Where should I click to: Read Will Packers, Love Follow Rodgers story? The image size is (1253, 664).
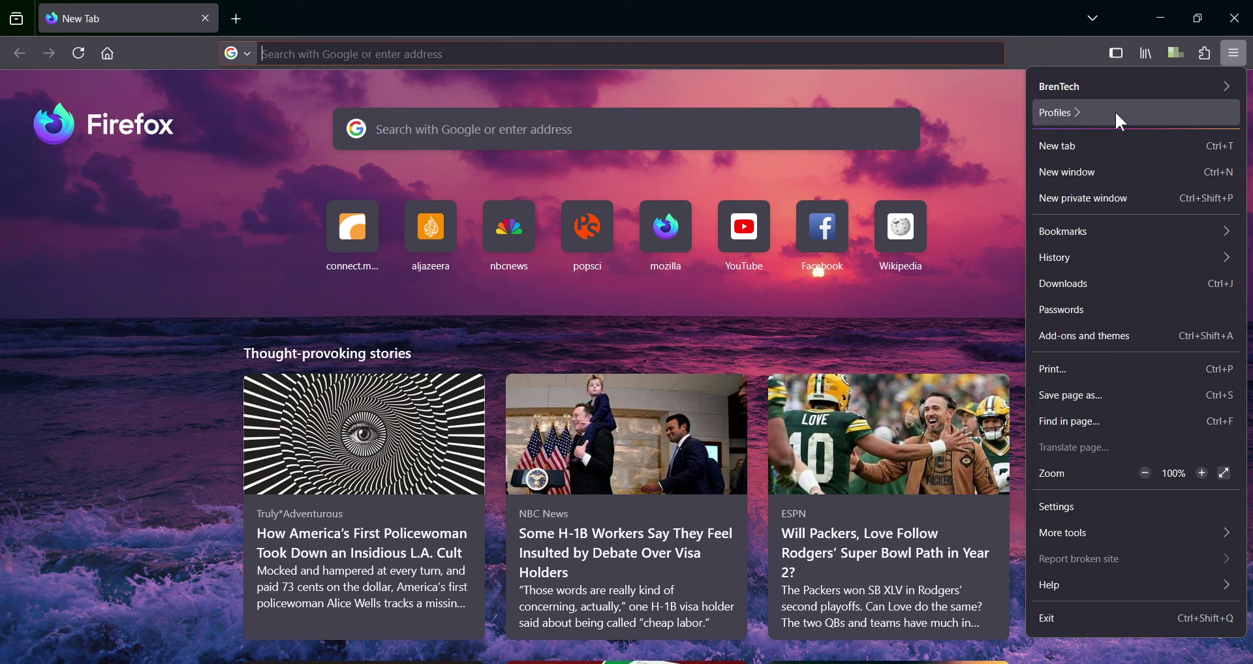click(886, 552)
